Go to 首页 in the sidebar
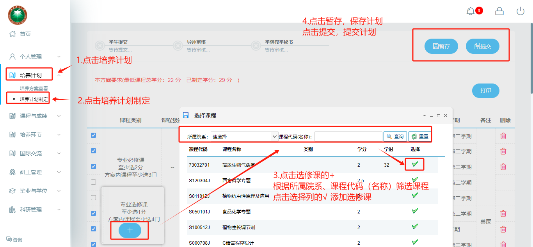 (x=25, y=34)
